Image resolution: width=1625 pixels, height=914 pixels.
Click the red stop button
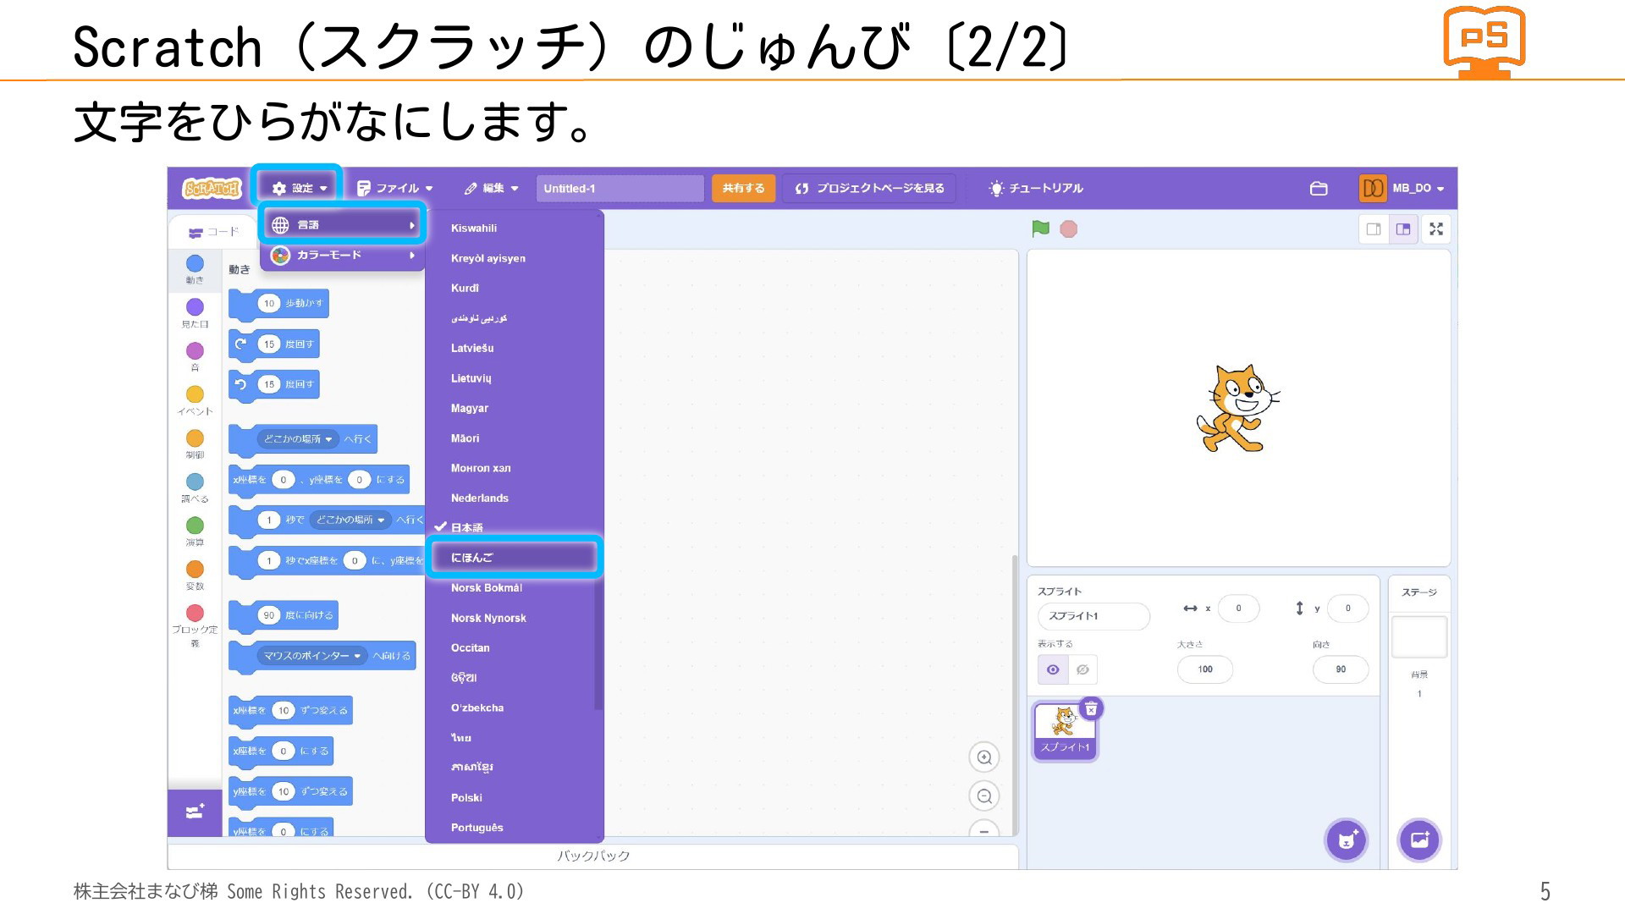1069,229
